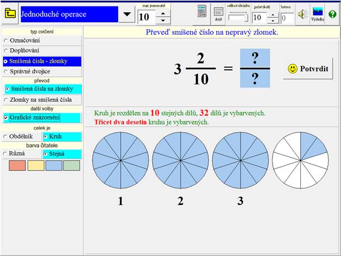Click the smiley Potvrdit button

pyautogui.click(x=308, y=69)
